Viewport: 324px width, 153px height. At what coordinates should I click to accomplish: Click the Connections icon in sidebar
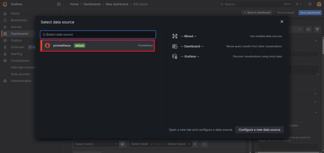(x=5, y=61)
